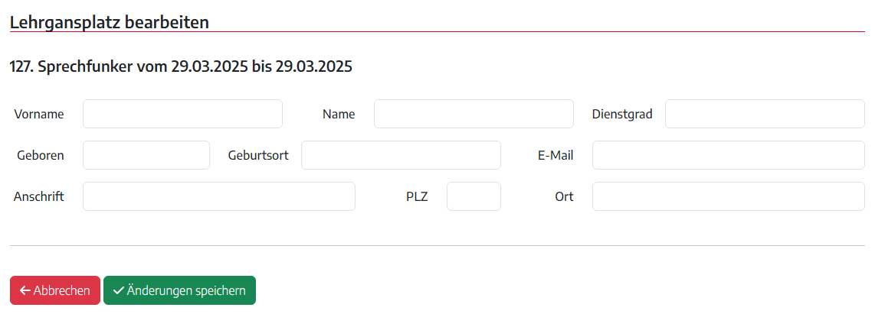
Task: Click the left arrow icon on Abbrechen
Action: point(25,290)
